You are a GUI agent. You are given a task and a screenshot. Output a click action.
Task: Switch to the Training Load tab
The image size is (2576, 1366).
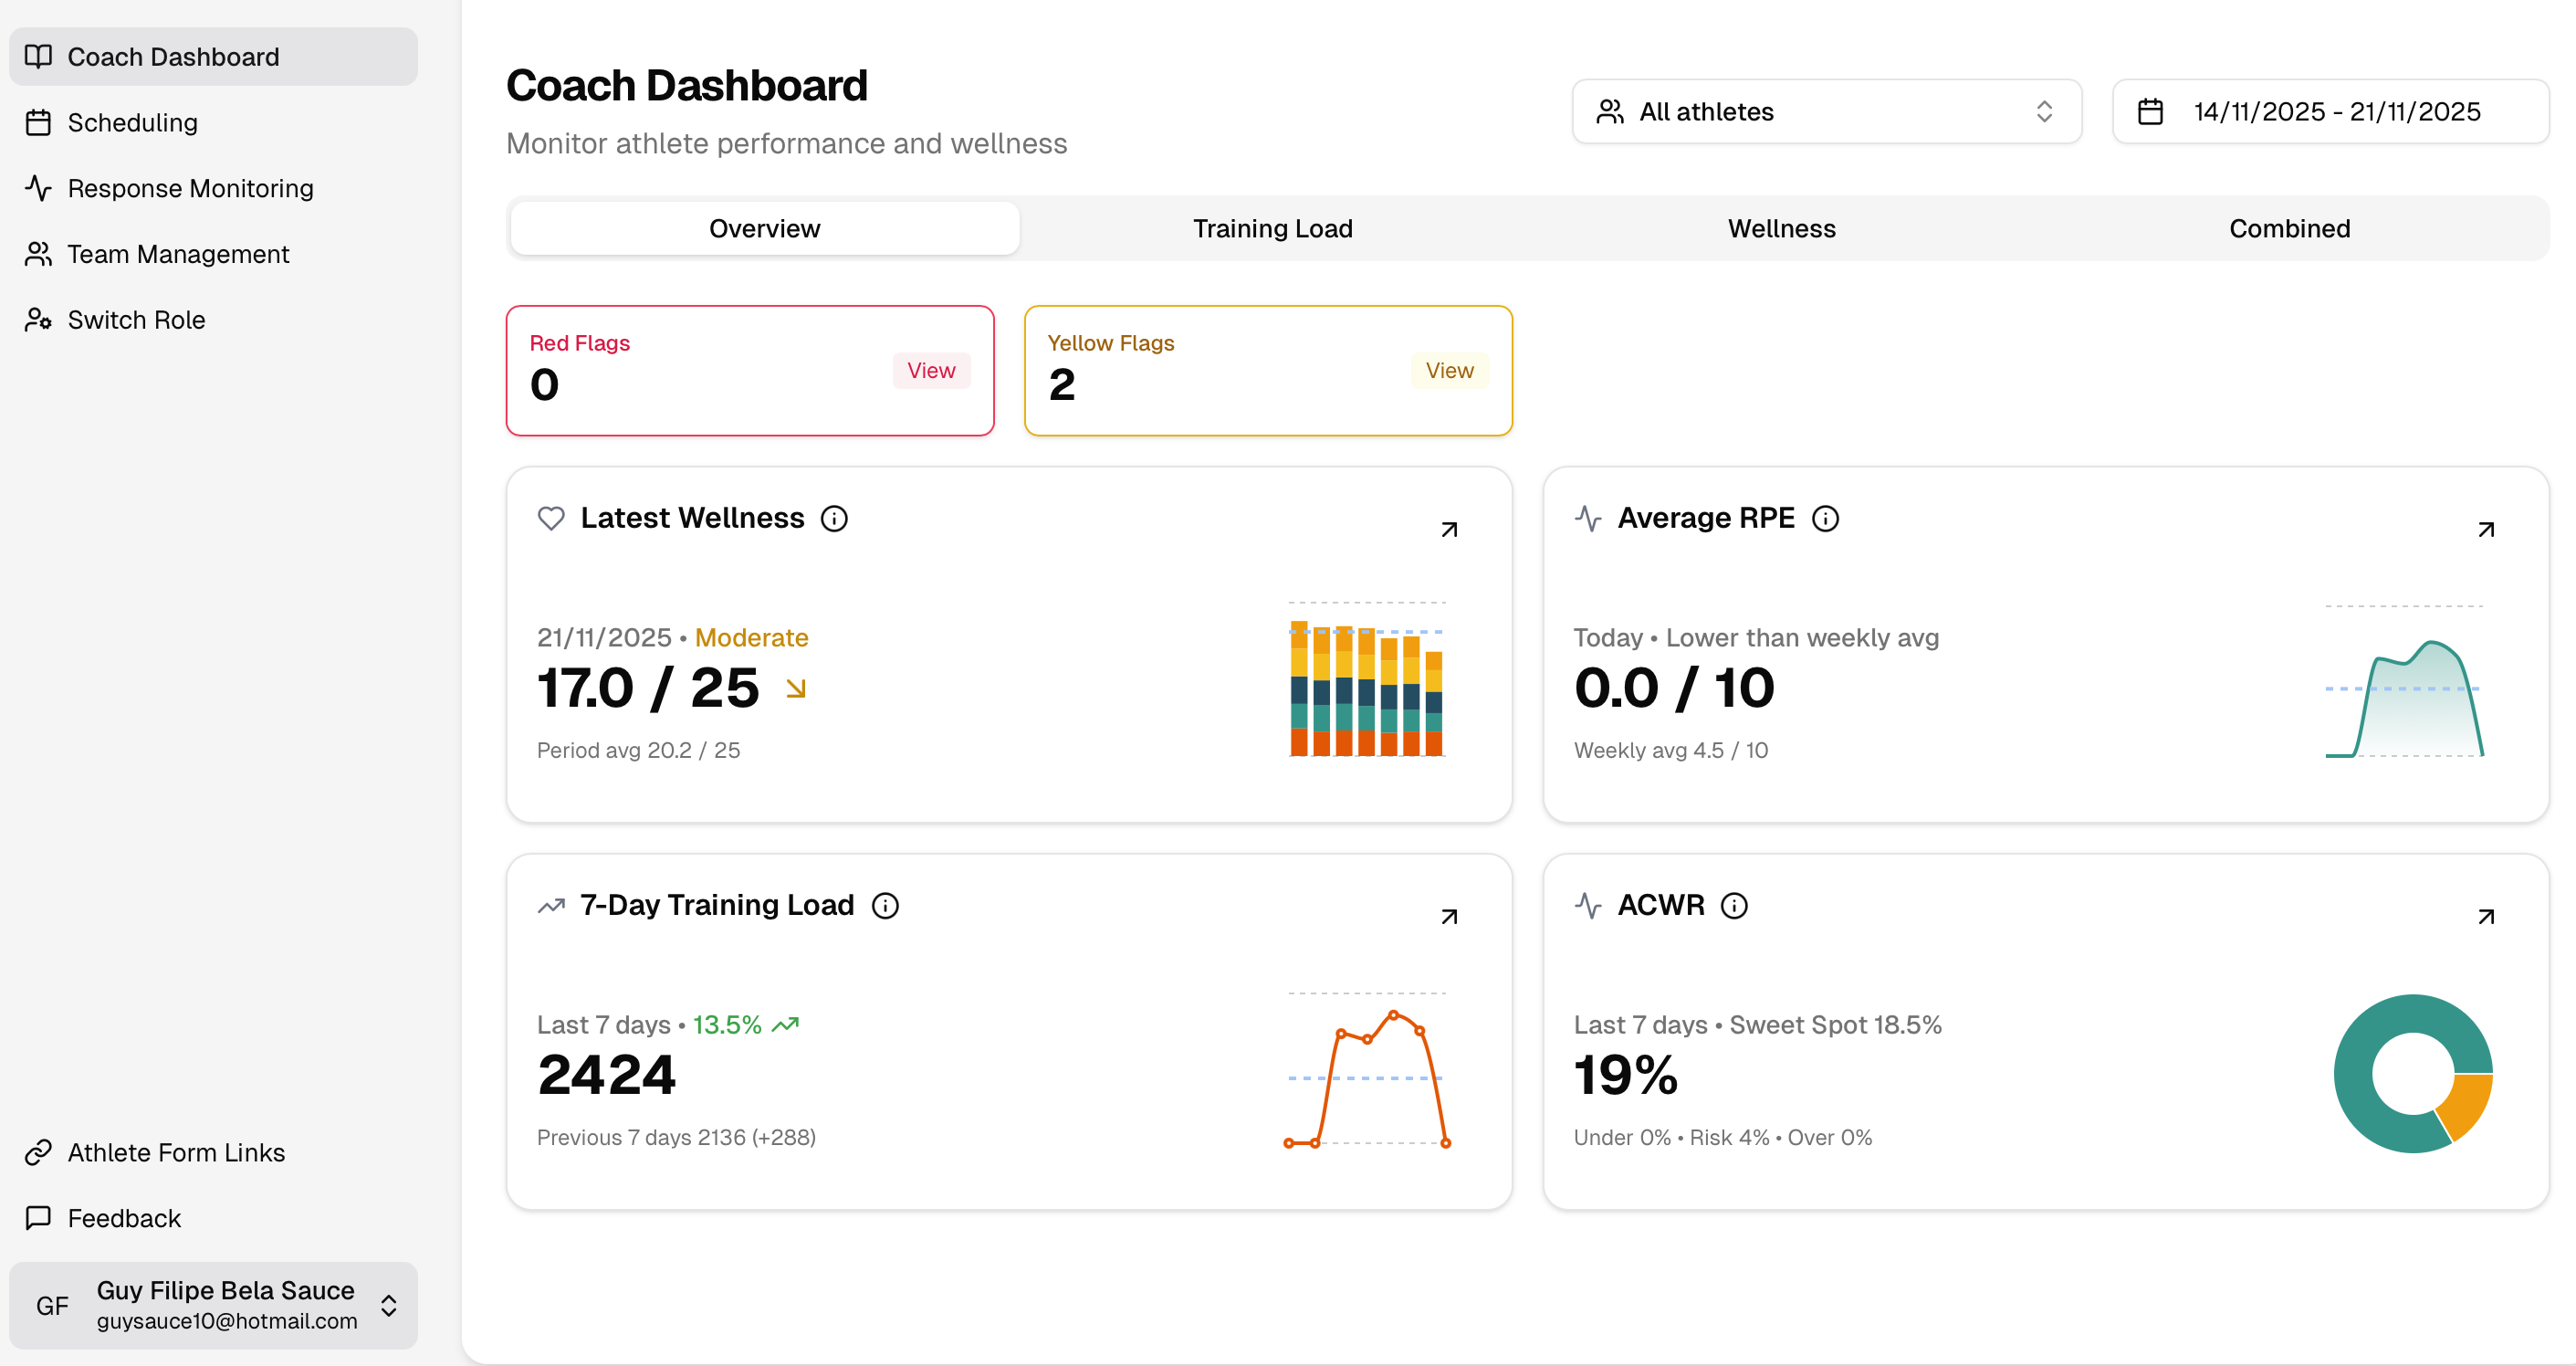point(1272,228)
